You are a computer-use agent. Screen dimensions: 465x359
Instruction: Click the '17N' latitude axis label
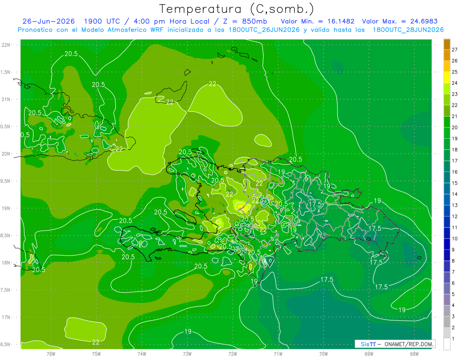pos(5,317)
